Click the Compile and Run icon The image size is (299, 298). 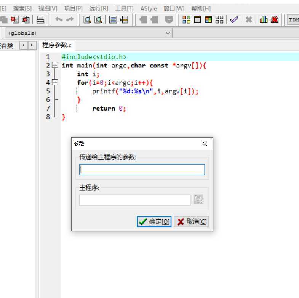pyautogui.click(x=208, y=20)
